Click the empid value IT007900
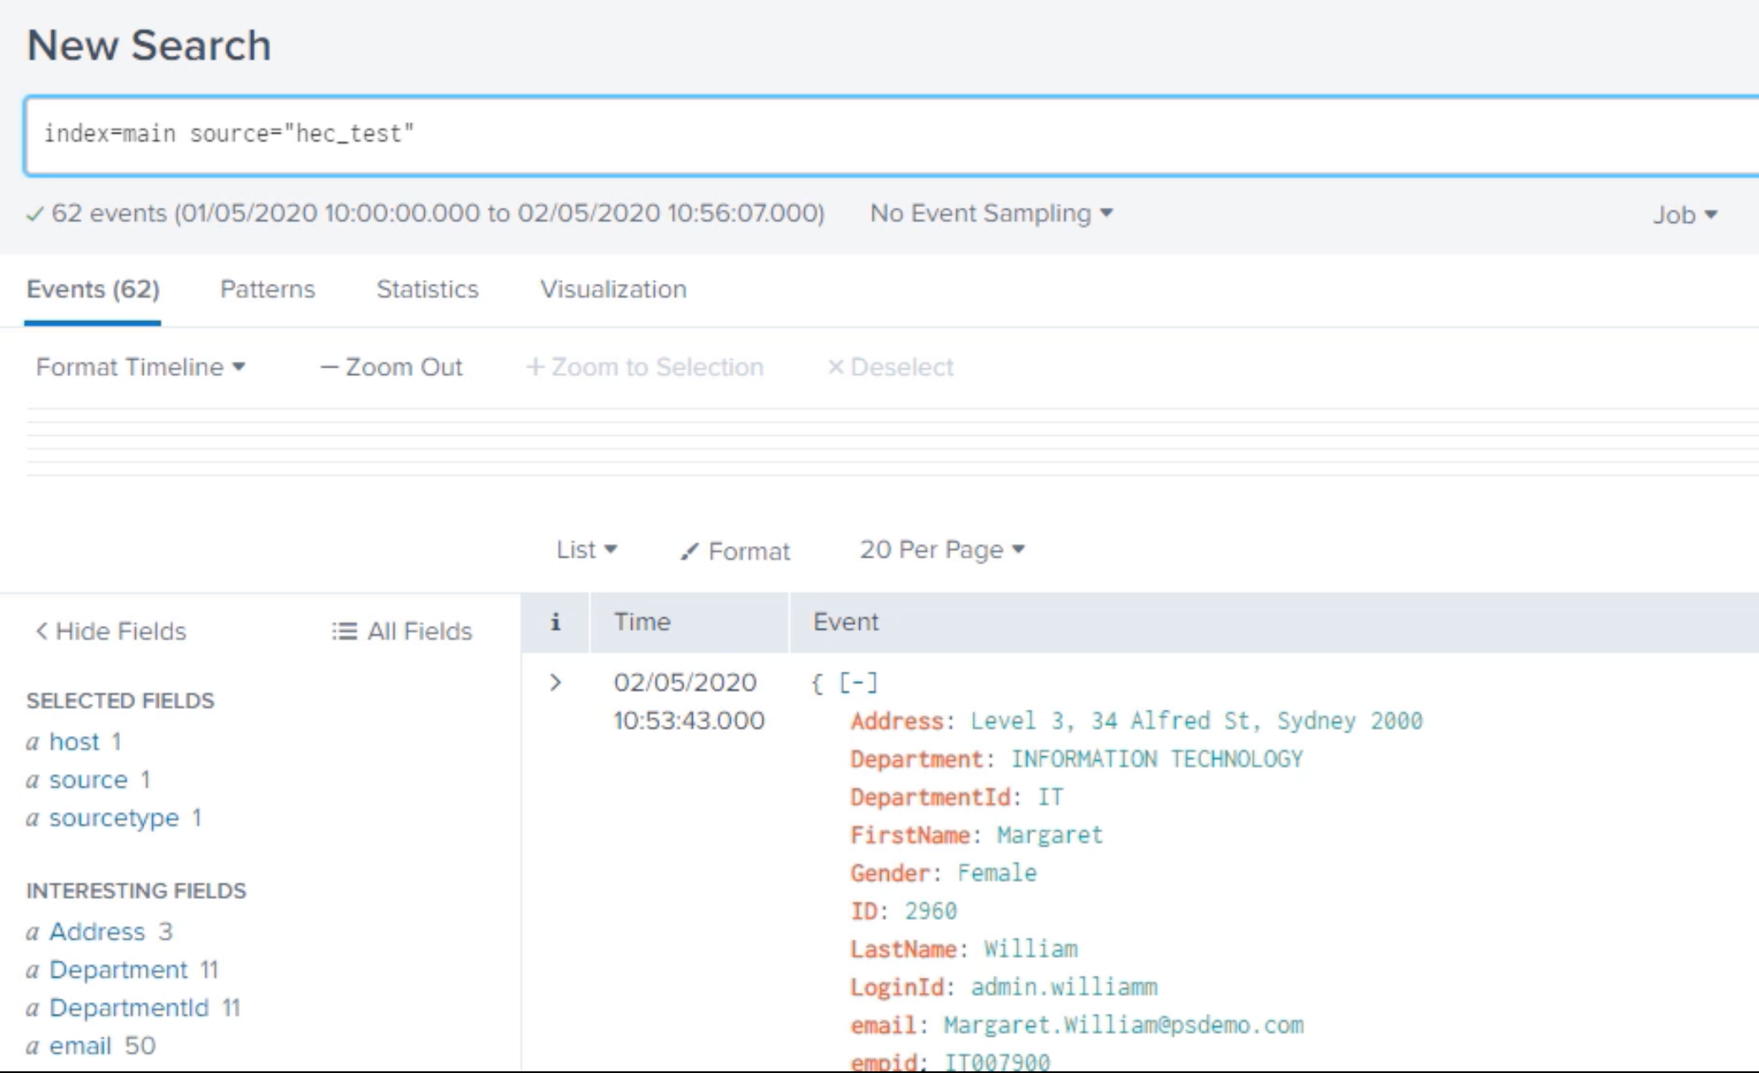Screen dimensions: 1759x1073 (997, 1062)
